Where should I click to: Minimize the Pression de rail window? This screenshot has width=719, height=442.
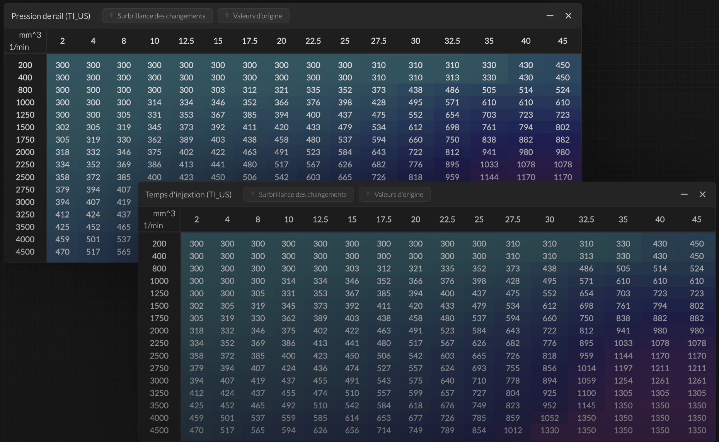tap(550, 16)
